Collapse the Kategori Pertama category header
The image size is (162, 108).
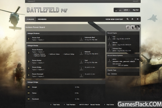point(66,33)
